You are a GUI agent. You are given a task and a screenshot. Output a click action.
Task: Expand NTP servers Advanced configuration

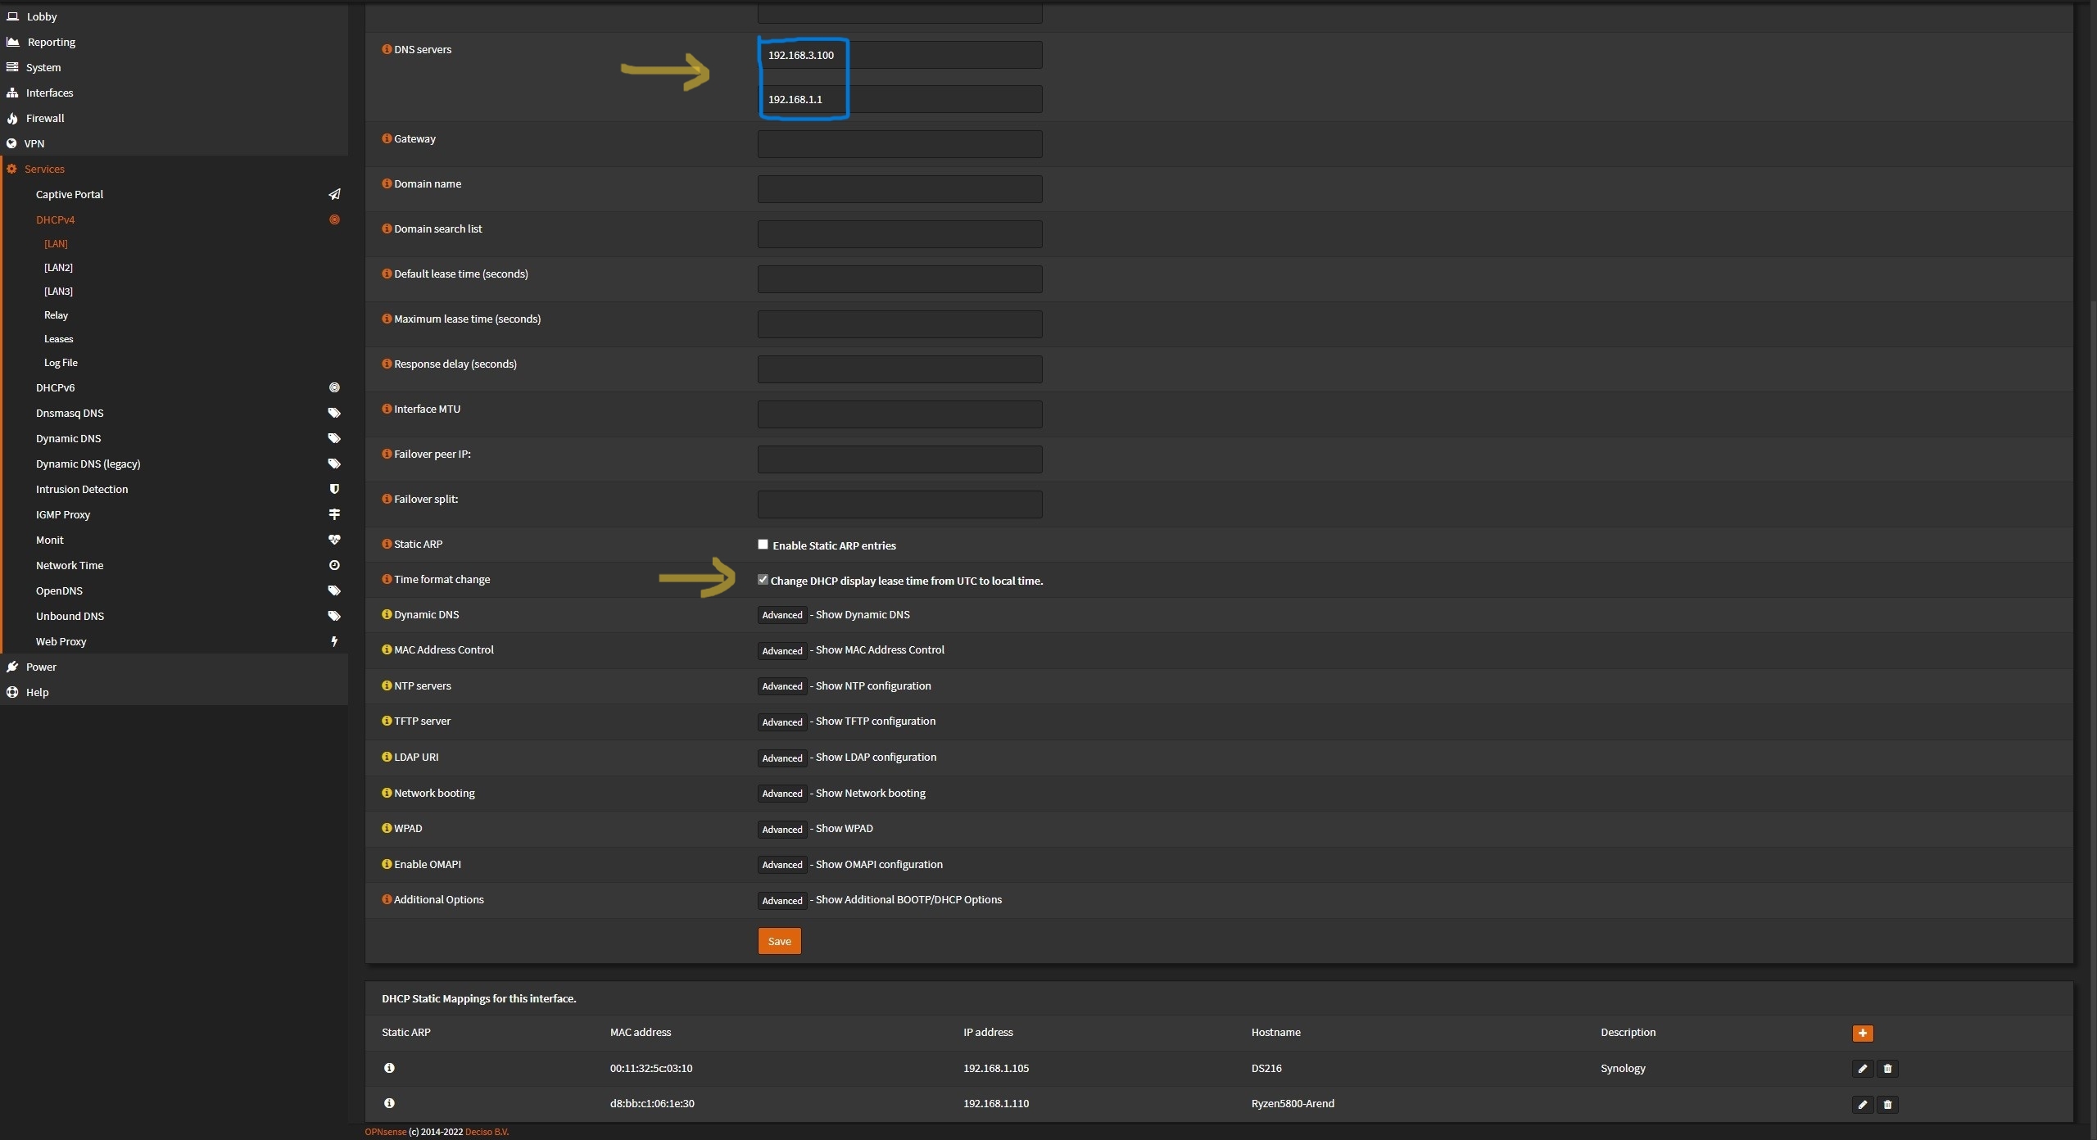pyautogui.click(x=781, y=686)
